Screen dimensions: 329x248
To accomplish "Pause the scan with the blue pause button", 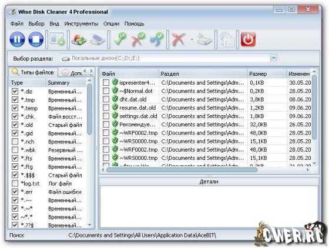I will [17, 39].
